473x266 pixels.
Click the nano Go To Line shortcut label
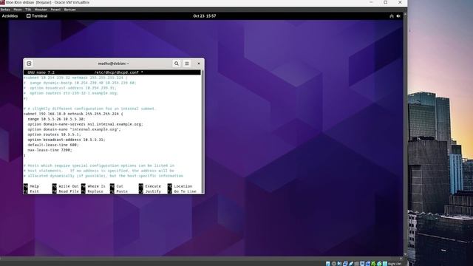coord(186,191)
